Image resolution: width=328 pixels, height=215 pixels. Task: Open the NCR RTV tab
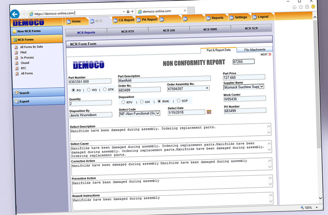point(127,31)
